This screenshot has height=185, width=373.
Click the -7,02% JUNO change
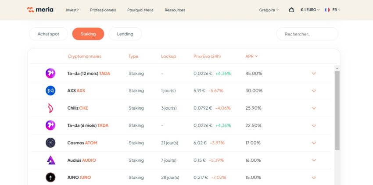click(x=218, y=178)
